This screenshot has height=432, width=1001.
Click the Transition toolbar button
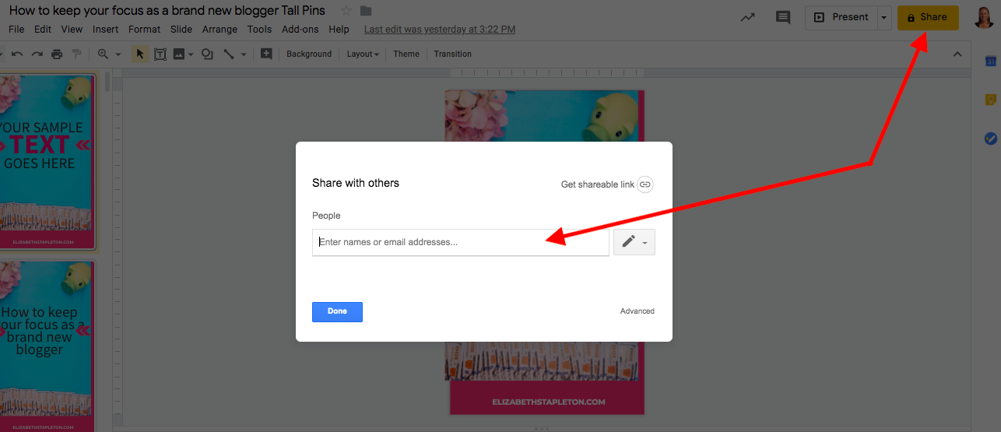(x=453, y=54)
